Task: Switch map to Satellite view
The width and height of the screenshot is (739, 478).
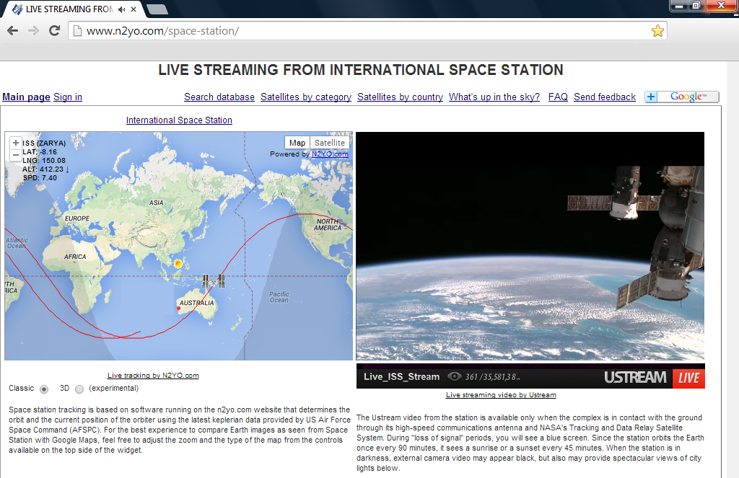Action: pos(329,143)
